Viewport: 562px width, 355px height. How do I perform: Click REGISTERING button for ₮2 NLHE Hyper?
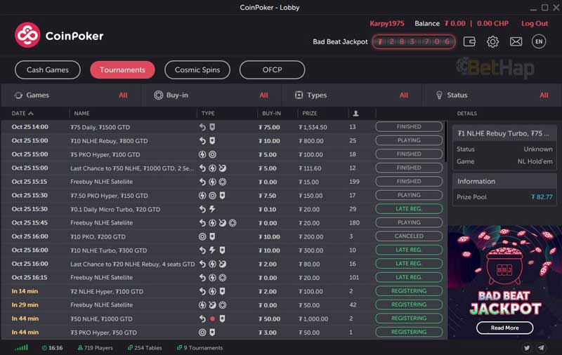pyautogui.click(x=409, y=291)
